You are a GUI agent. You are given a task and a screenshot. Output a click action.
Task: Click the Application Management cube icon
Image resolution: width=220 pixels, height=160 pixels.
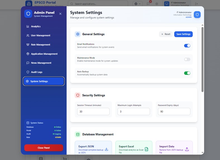tap(28, 54)
